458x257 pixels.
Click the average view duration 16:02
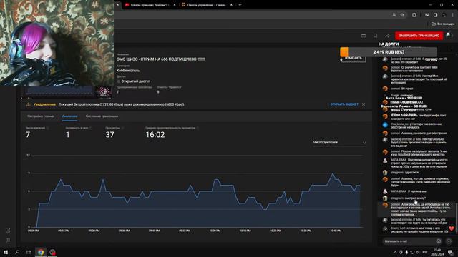[x=155, y=135]
